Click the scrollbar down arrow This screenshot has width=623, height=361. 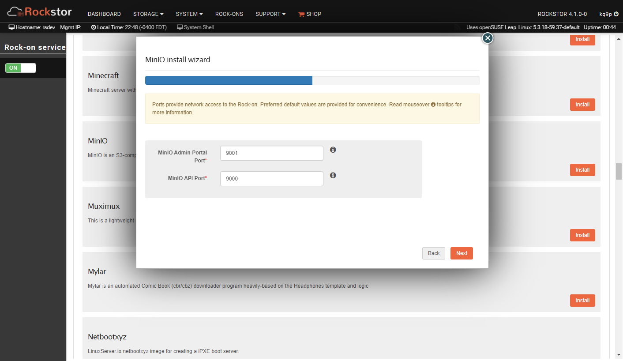(619, 355)
